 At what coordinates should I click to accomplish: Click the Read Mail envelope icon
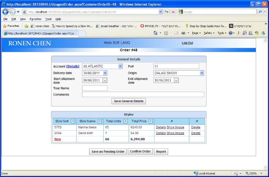[x=176, y=33]
